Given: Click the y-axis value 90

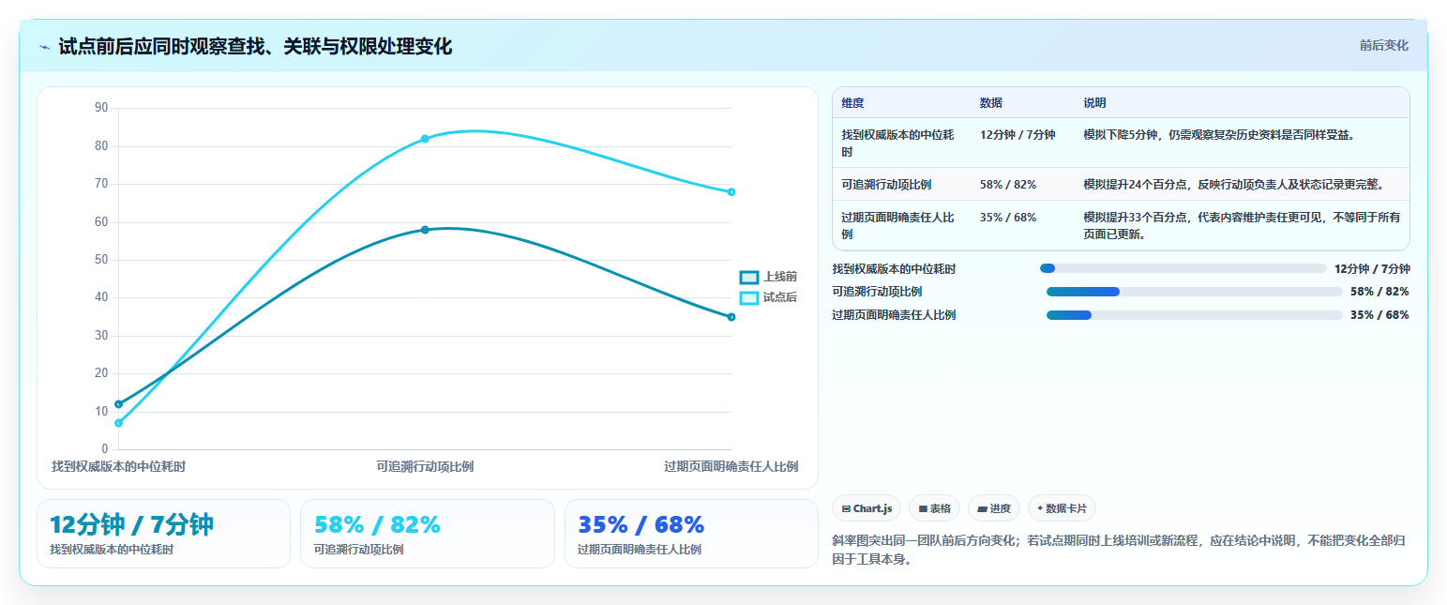Looking at the screenshot, I should [101, 109].
